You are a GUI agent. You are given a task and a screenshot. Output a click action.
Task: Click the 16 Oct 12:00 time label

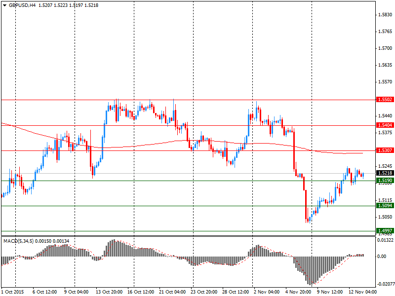pyautogui.click(x=141, y=292)
